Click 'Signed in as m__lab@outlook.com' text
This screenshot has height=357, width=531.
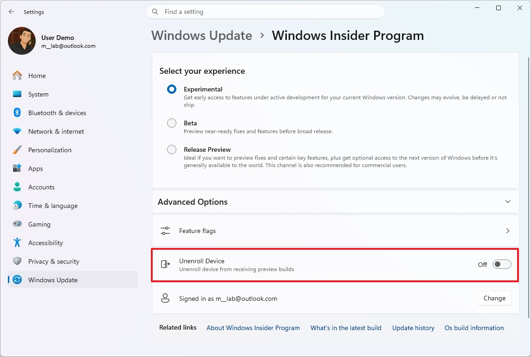(x=228, y=299)
